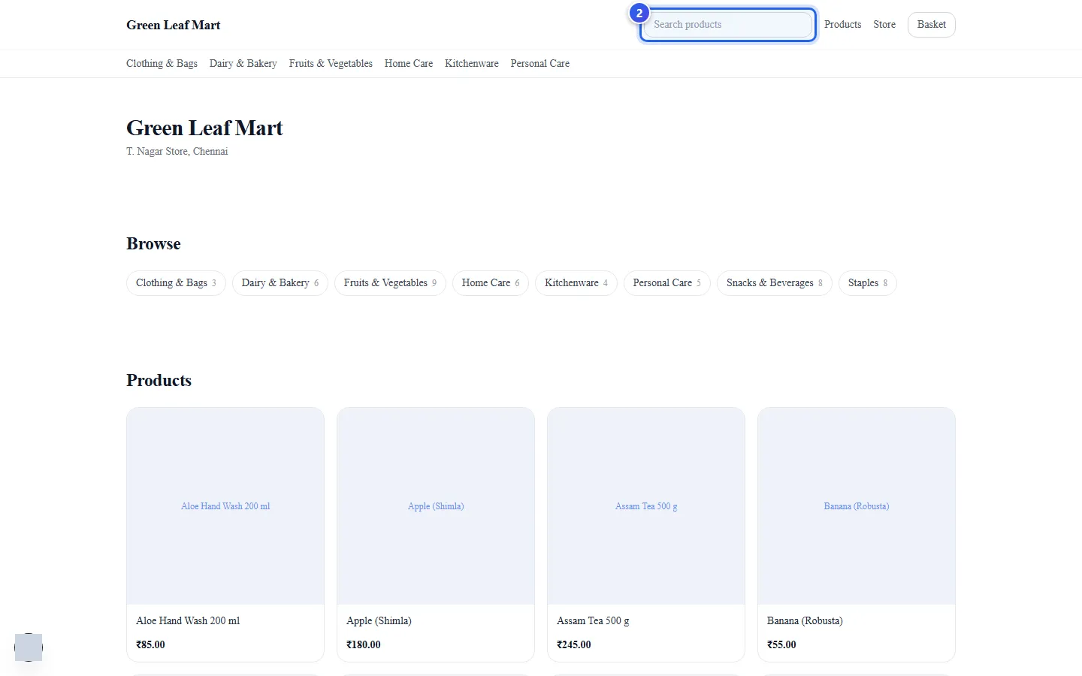Focus the Search products input field
The height and width of the screenshot is (676, 1082).
727,25
